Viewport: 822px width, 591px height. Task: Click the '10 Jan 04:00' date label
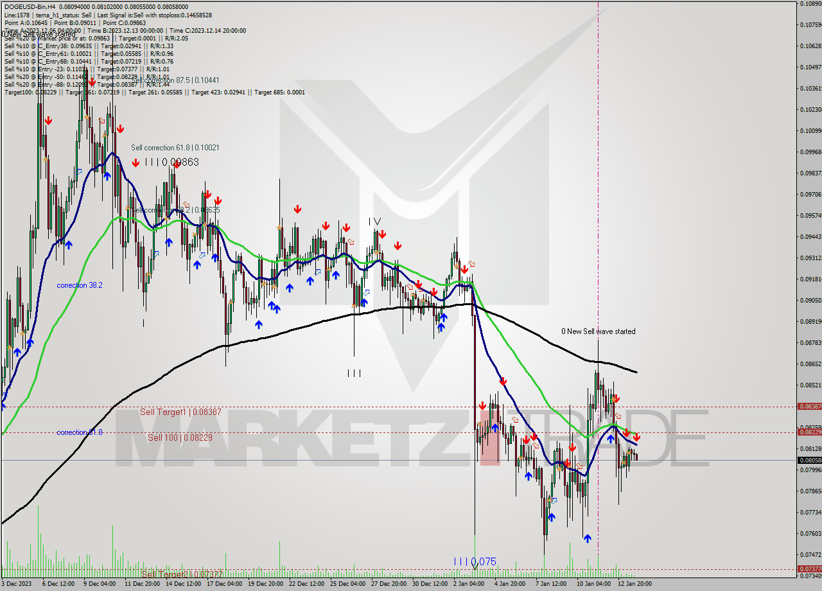pos(593,585)
